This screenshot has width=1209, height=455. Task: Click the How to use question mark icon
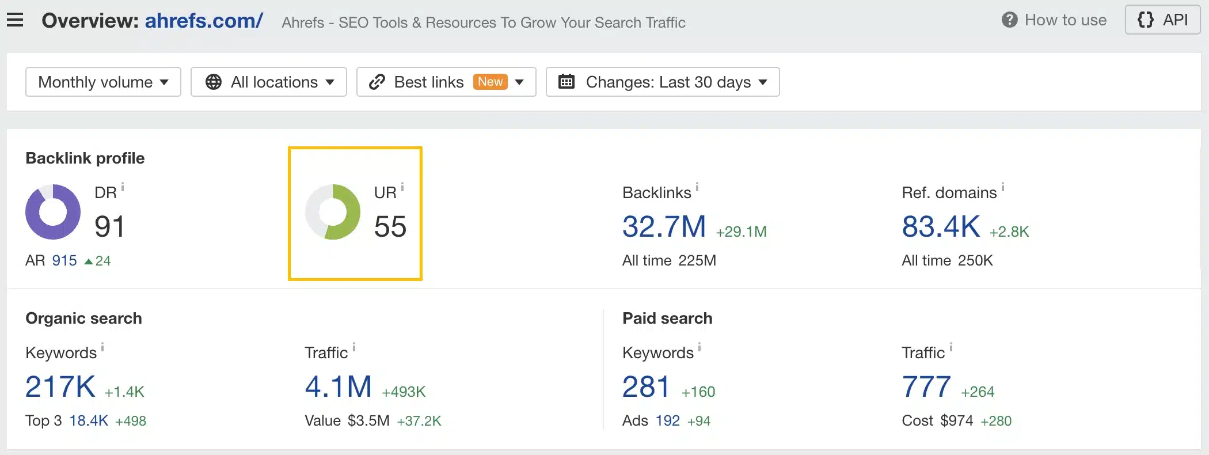(x=1009, y=20)
